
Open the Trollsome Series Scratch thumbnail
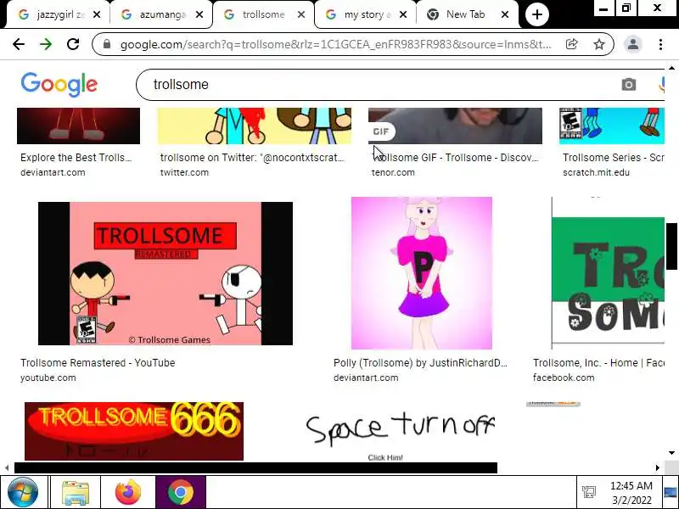point(611,126)
